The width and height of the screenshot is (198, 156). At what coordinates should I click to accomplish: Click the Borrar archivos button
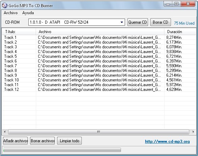coord(43,141)
